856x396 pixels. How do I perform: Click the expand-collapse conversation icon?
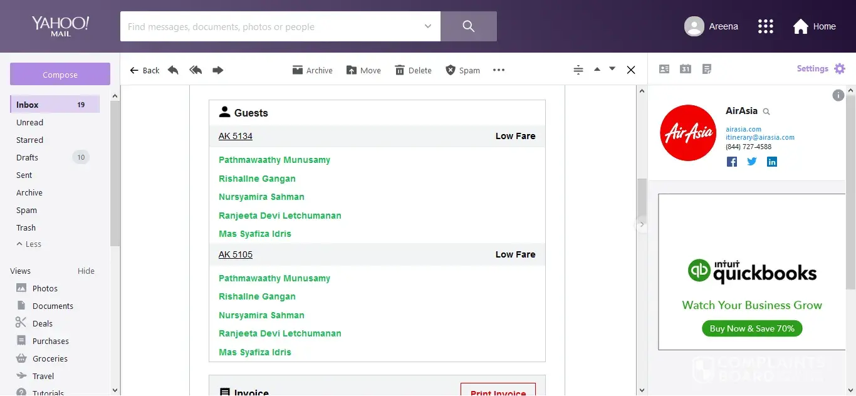(x=578, y=70)
